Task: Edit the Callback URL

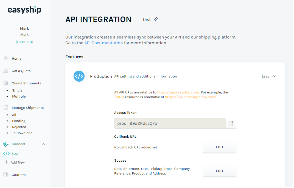Action: tap(220, 147)
